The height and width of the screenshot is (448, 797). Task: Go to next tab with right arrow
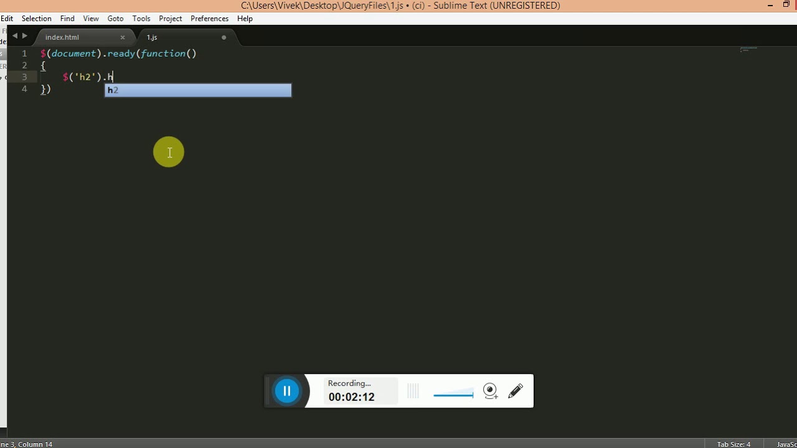(25, 36)
